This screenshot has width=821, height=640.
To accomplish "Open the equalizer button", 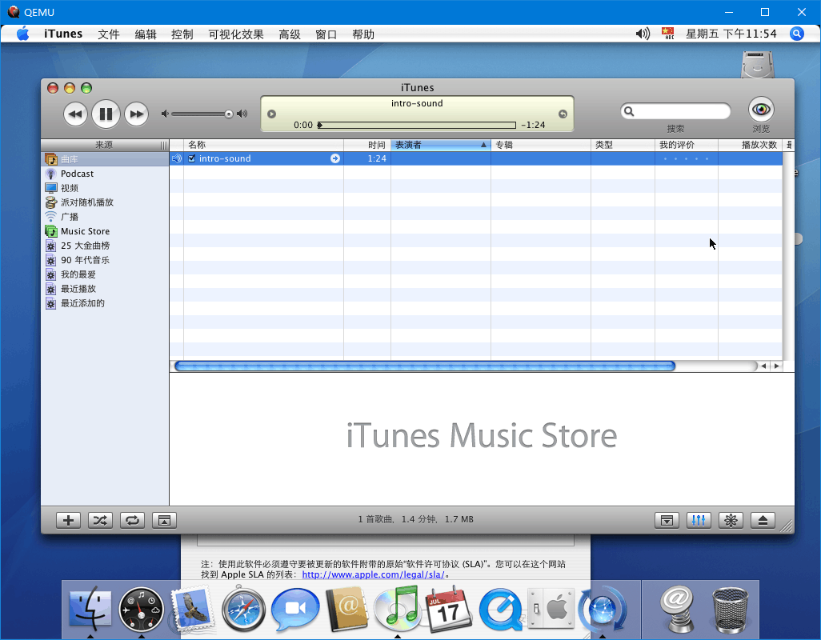I will (x=699, y=520).
